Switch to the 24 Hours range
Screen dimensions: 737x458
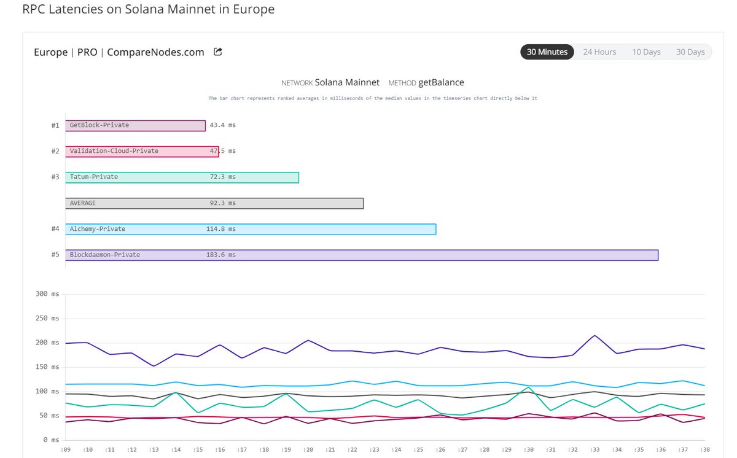click(x=599, y=52)
